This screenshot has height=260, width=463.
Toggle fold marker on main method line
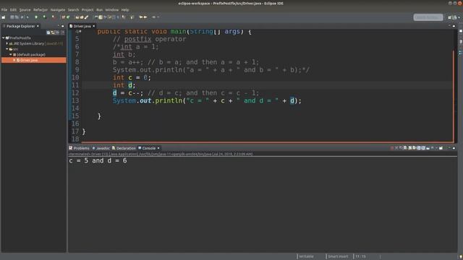coord(80,31)
